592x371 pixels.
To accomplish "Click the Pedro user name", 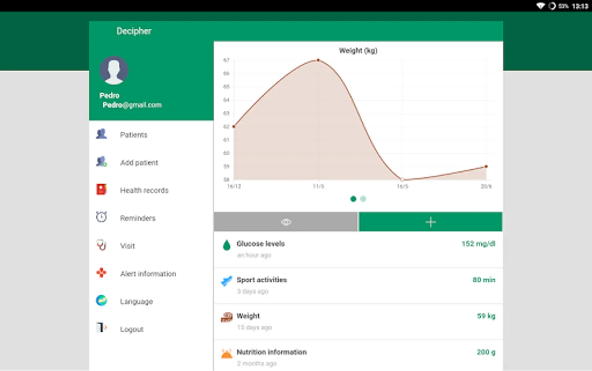I will coord(109,95).
